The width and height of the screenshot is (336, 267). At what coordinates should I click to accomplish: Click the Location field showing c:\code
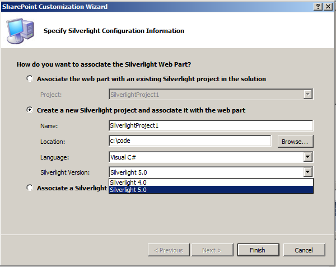coord(190,140)
